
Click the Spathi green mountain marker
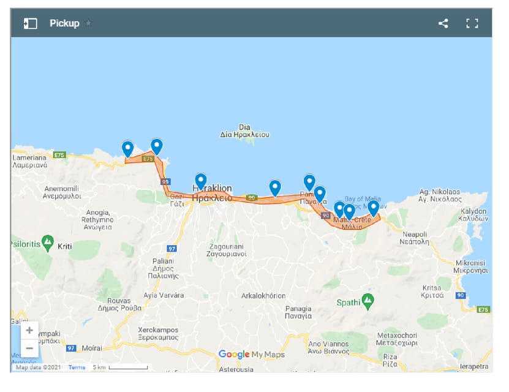click(368, 300)
